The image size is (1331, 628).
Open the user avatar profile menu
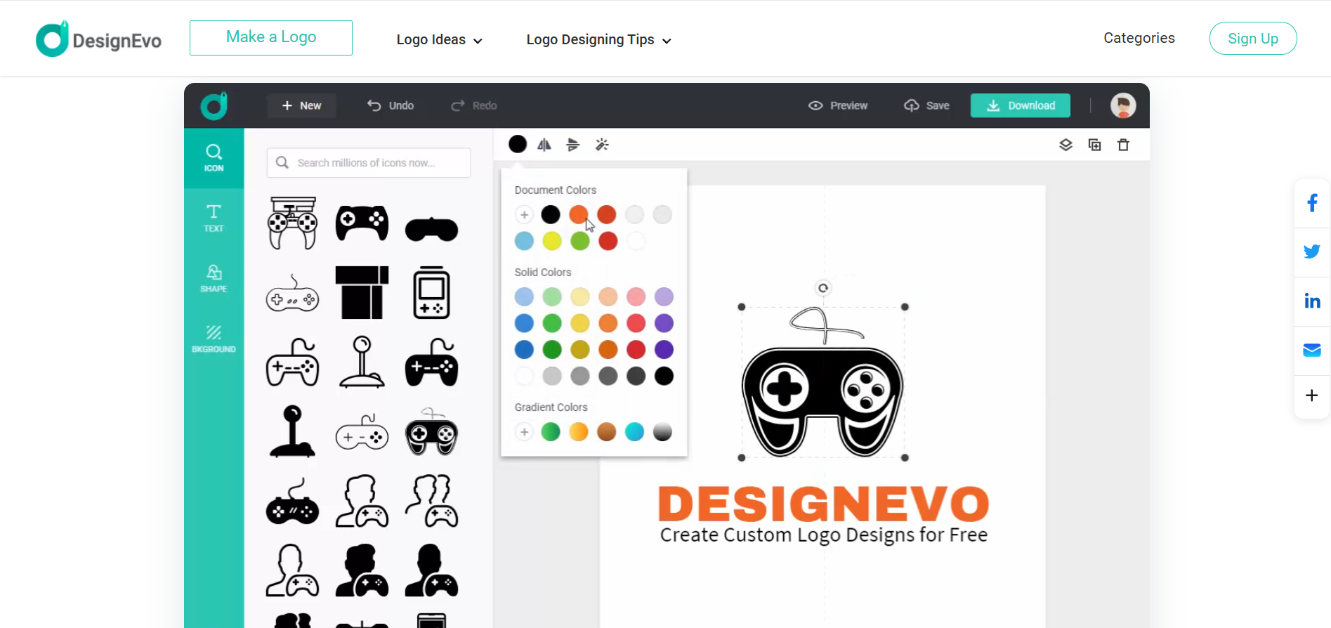(1123, 105)
